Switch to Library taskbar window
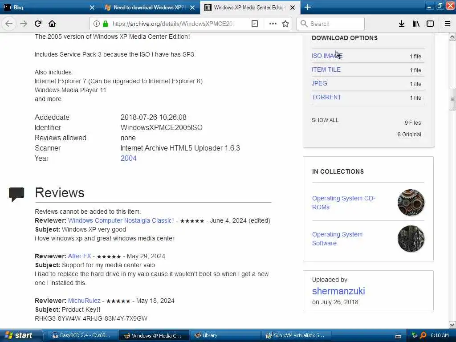This screenshot has width=456, height=342. point(225,335)
